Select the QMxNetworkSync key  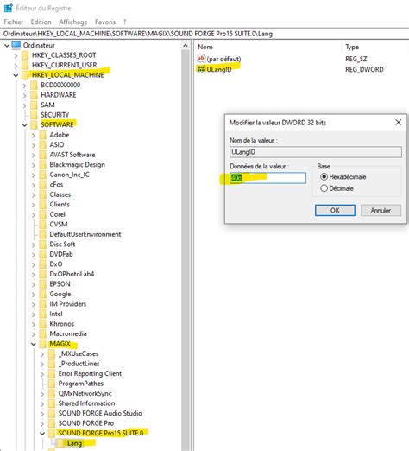[x=85, y=393]
